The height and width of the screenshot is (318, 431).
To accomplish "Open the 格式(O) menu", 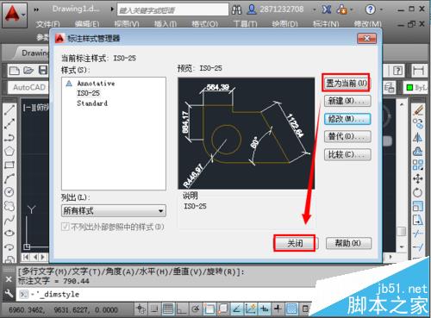I will (205, 23).
